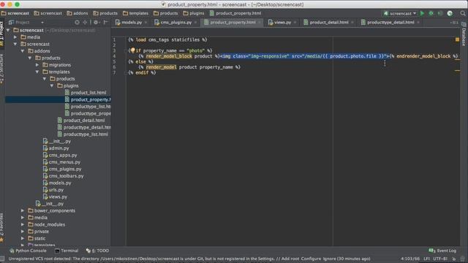Click the Ignore link in the VCS message
468x263 pixels.
330,259
